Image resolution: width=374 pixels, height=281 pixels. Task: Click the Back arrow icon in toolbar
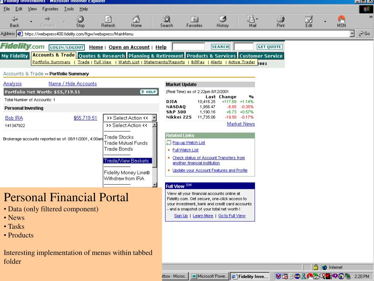click(x=15, y=19)
